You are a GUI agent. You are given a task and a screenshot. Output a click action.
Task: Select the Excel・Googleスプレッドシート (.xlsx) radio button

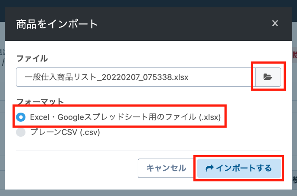(21, 117)
